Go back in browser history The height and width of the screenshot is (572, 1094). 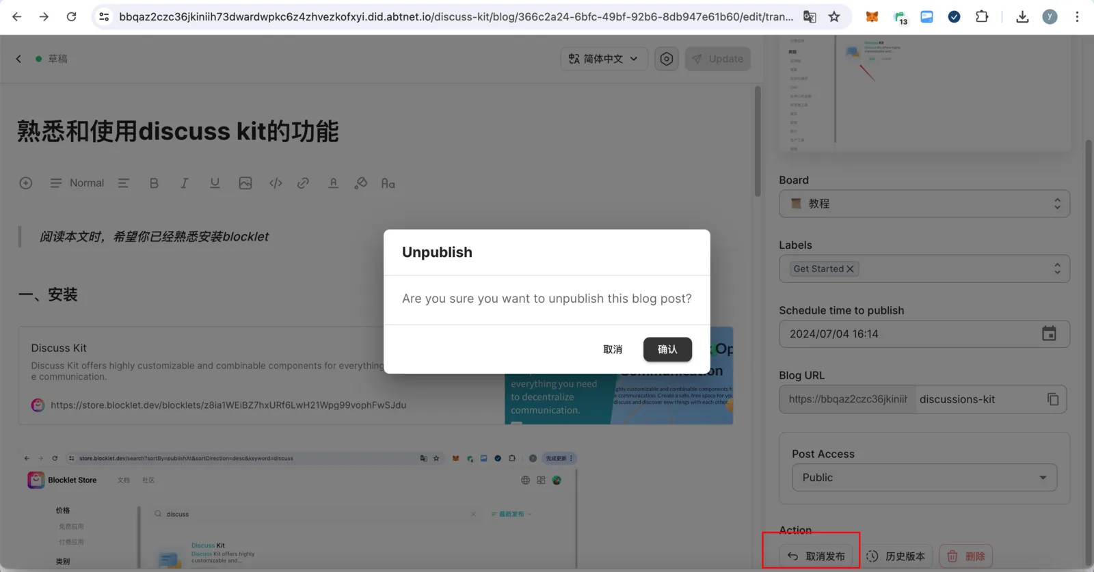(17, 16)
